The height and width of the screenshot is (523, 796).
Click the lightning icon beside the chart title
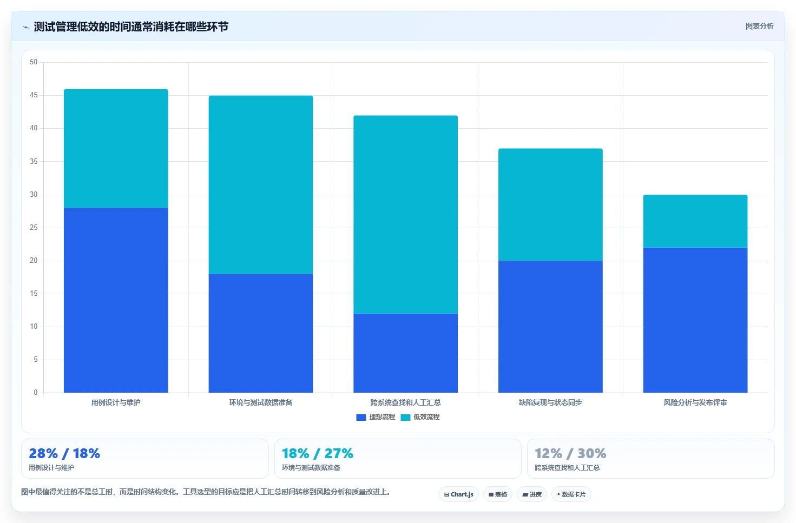[x=25, y=27]
